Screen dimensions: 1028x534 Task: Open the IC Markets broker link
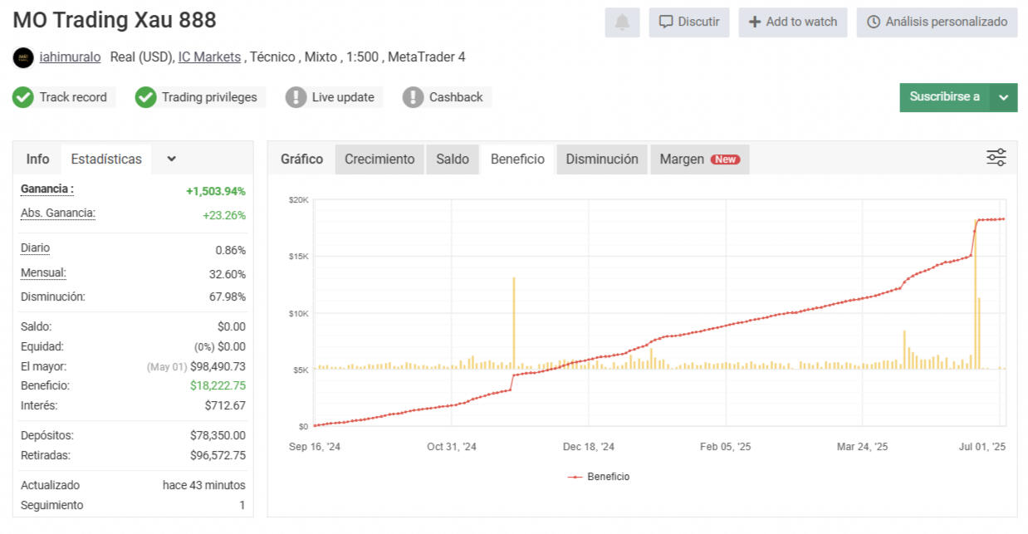[209, 57]
